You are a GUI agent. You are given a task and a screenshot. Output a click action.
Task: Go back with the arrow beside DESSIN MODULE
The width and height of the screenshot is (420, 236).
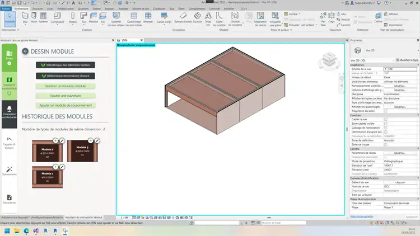[25, 51]
